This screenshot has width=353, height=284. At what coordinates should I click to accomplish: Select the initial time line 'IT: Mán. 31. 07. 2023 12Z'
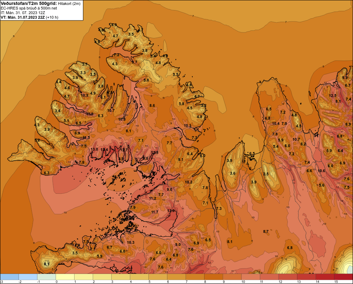[x=23, y=13]
